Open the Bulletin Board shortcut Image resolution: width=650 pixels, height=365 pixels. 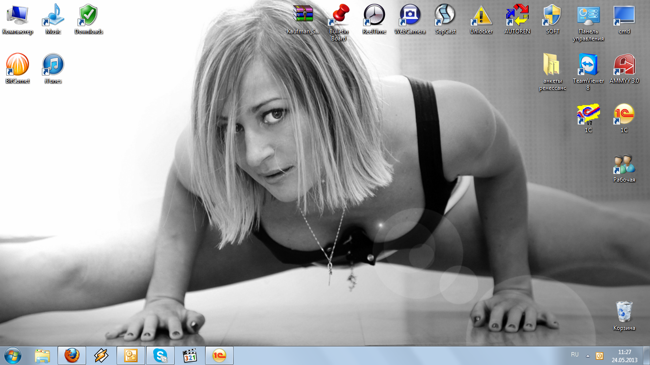(339, 22)
